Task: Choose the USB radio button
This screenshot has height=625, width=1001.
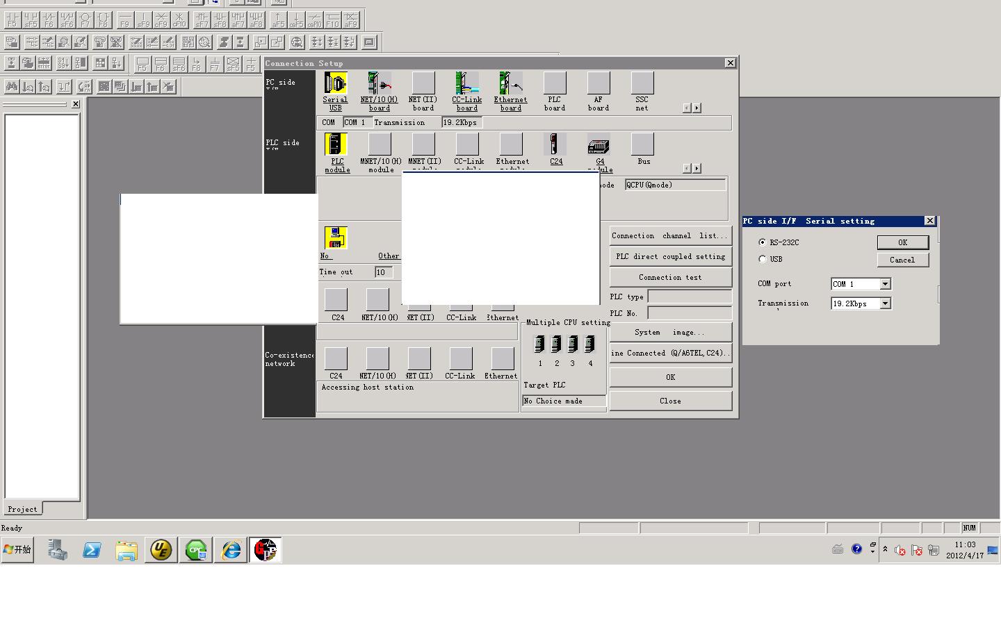Action: (763, 259)
